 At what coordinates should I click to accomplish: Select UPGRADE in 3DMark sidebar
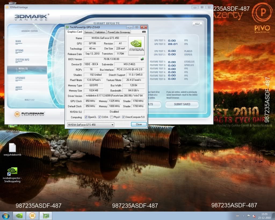pyautogui.click(x=20, y=78)
